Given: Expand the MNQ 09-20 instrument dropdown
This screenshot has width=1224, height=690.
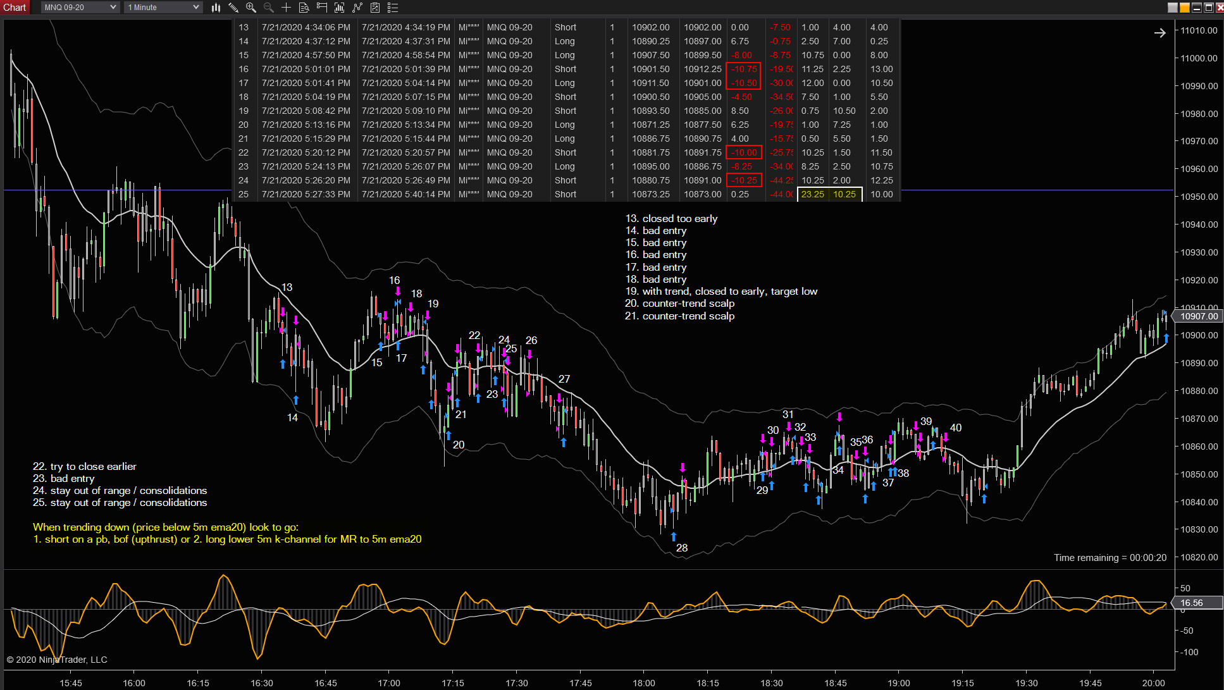Looking at the screenshot, I should coord(80,8).
